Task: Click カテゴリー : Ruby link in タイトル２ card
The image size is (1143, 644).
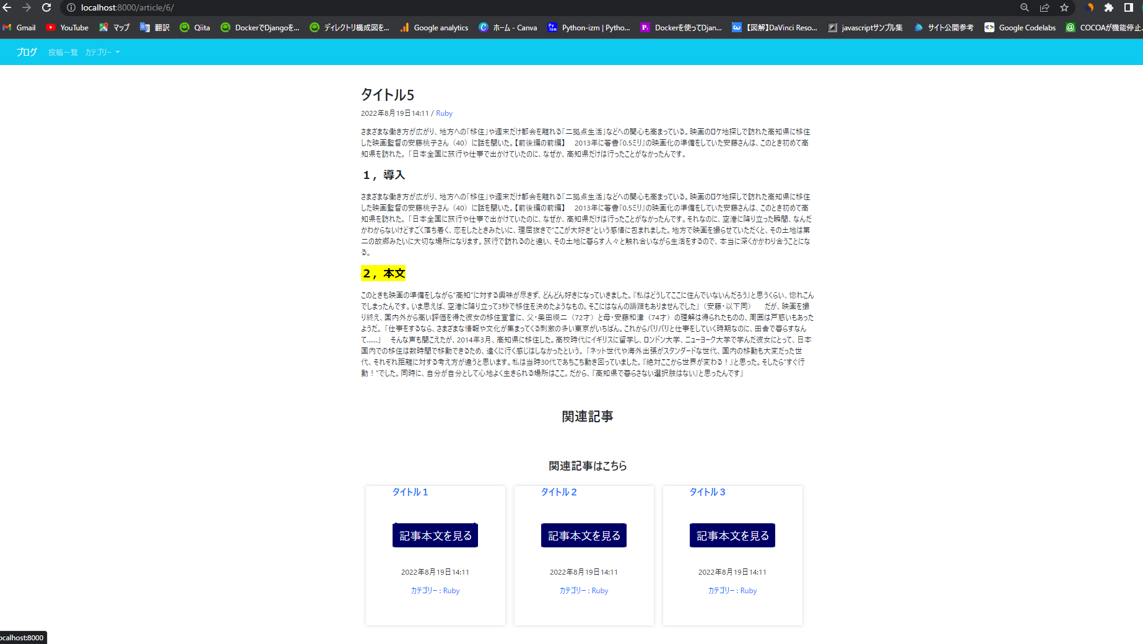Action: 584,591
